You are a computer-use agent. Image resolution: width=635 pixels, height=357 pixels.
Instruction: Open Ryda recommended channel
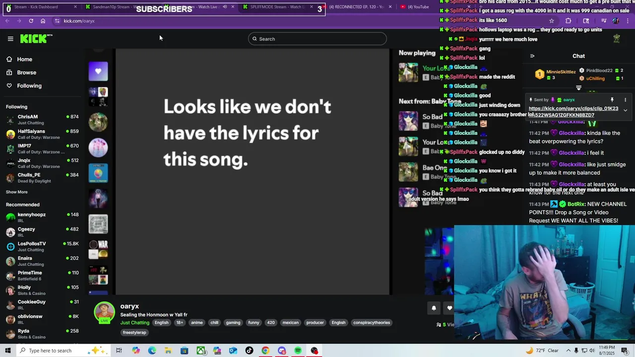pos(42,334)
